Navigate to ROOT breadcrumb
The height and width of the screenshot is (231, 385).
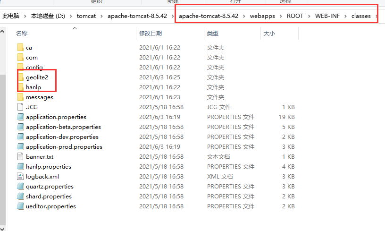coord(295,16)
